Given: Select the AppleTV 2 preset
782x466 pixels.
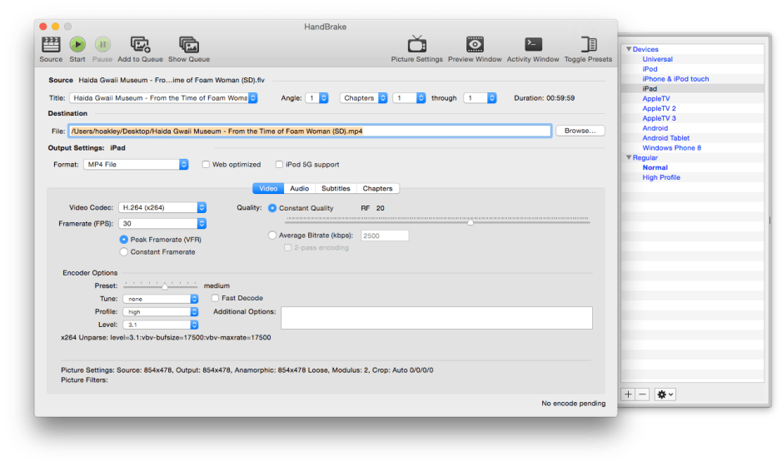Looking at the screenshot, I should [x=659, y=109].
